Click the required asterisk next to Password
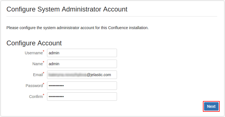This screenshot has width=225, height=117. [x=44, y=84]
